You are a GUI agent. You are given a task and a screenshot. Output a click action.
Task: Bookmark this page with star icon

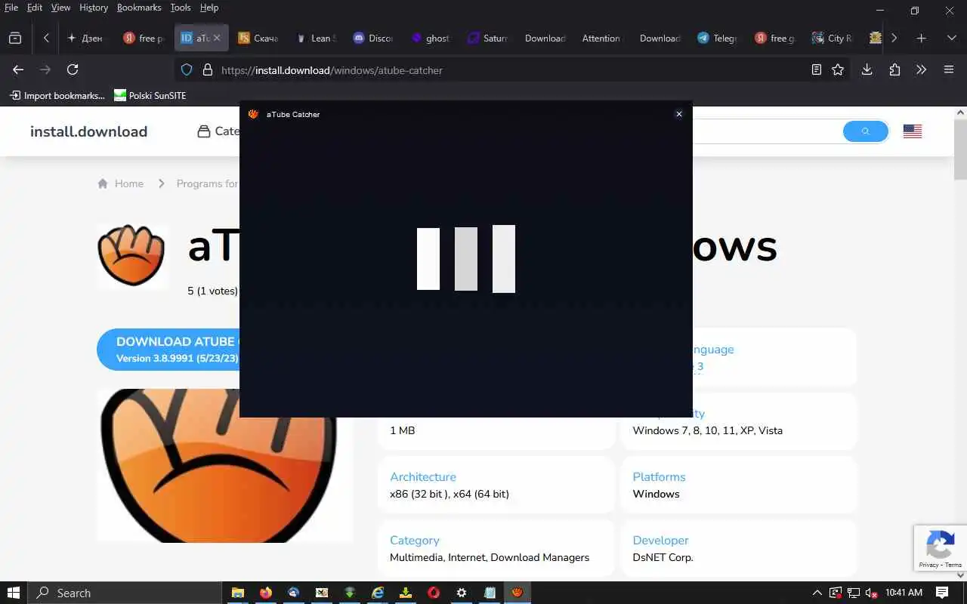(x=838, y=69)
